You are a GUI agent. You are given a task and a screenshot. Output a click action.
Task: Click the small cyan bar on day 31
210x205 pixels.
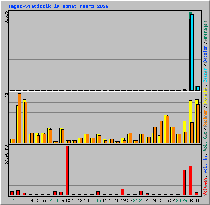pyautogui.click(x=198, y=88)
